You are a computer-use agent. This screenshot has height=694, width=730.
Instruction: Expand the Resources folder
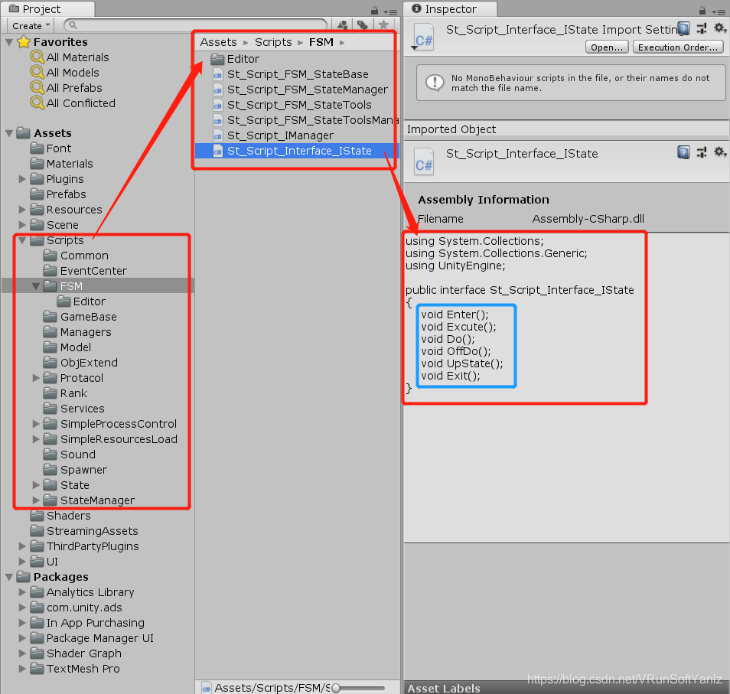click(x=22, y=210)
